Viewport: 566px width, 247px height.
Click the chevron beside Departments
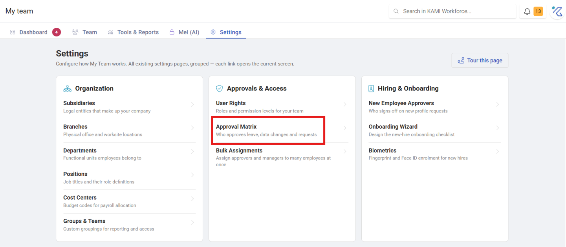[x=192, y=151]
